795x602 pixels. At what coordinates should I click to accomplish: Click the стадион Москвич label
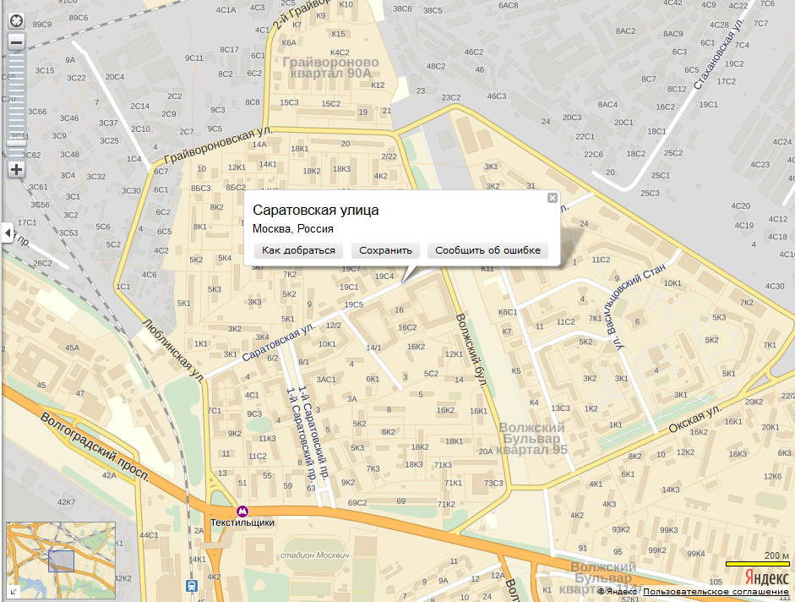[315, 555]
